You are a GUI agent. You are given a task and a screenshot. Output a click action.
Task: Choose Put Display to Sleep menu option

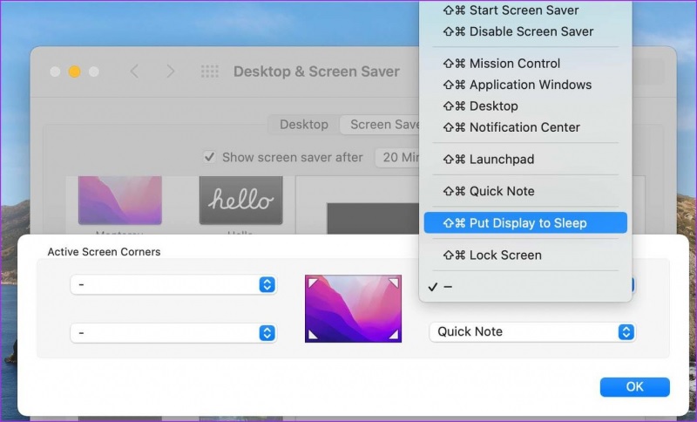[x=525, y=223]
